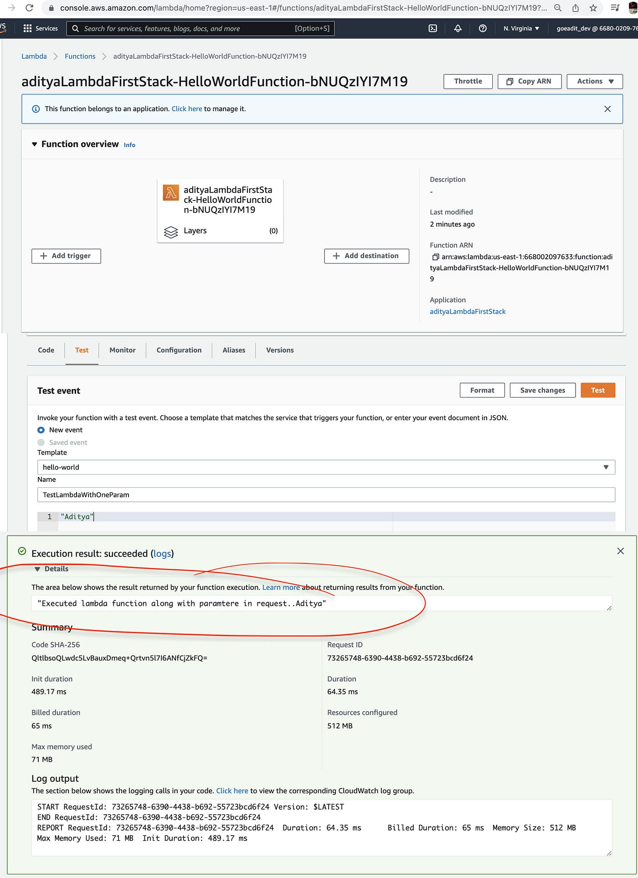
Task: Click the browser address bar URL
Action: coord(303,8)
